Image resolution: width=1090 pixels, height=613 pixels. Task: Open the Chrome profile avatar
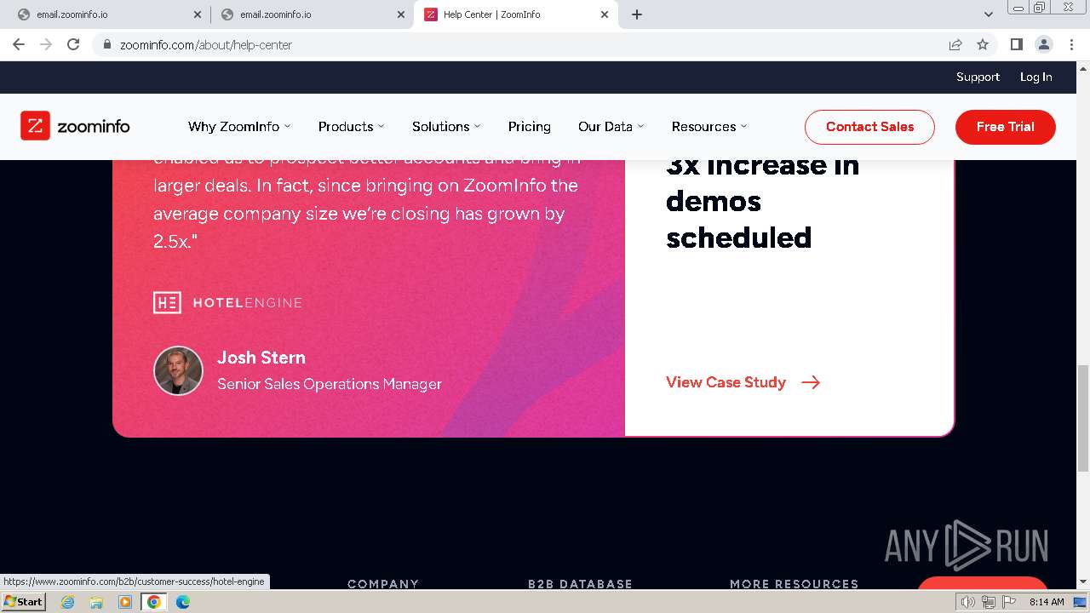tap(1043, 44)
